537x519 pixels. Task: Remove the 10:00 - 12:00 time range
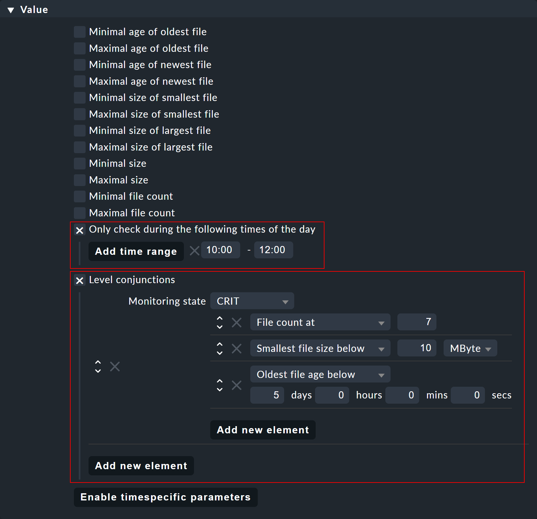pyautogui.click(x=195, y=251)
